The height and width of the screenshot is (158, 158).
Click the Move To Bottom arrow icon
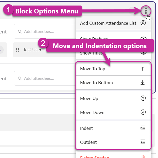[143, 82]
